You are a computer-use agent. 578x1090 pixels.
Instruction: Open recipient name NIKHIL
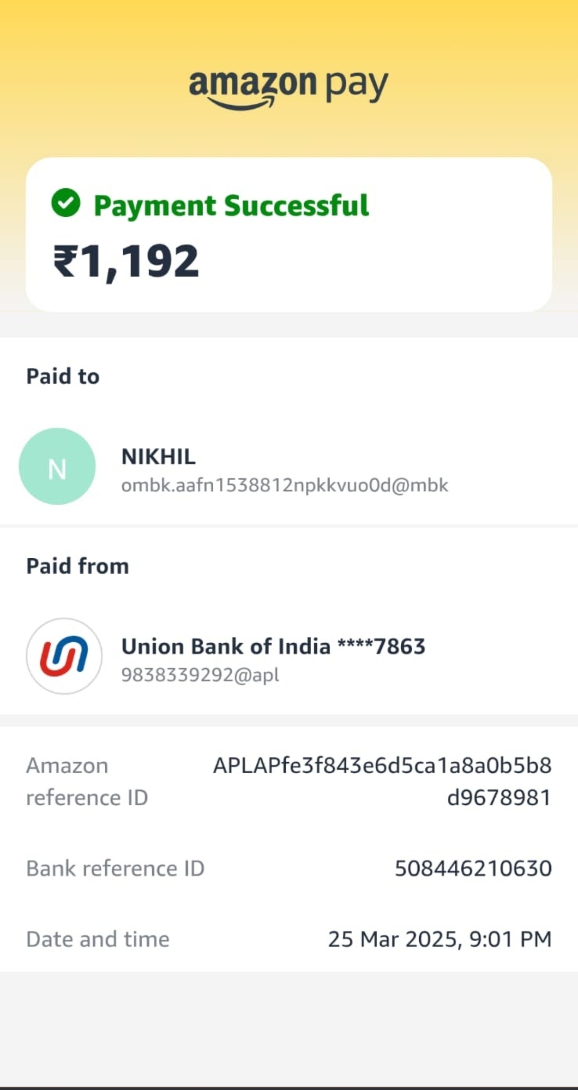point(158,457)
